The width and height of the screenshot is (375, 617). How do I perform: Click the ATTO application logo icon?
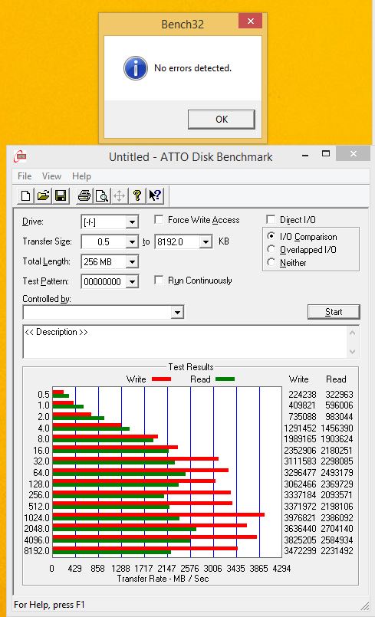[20, 156]
